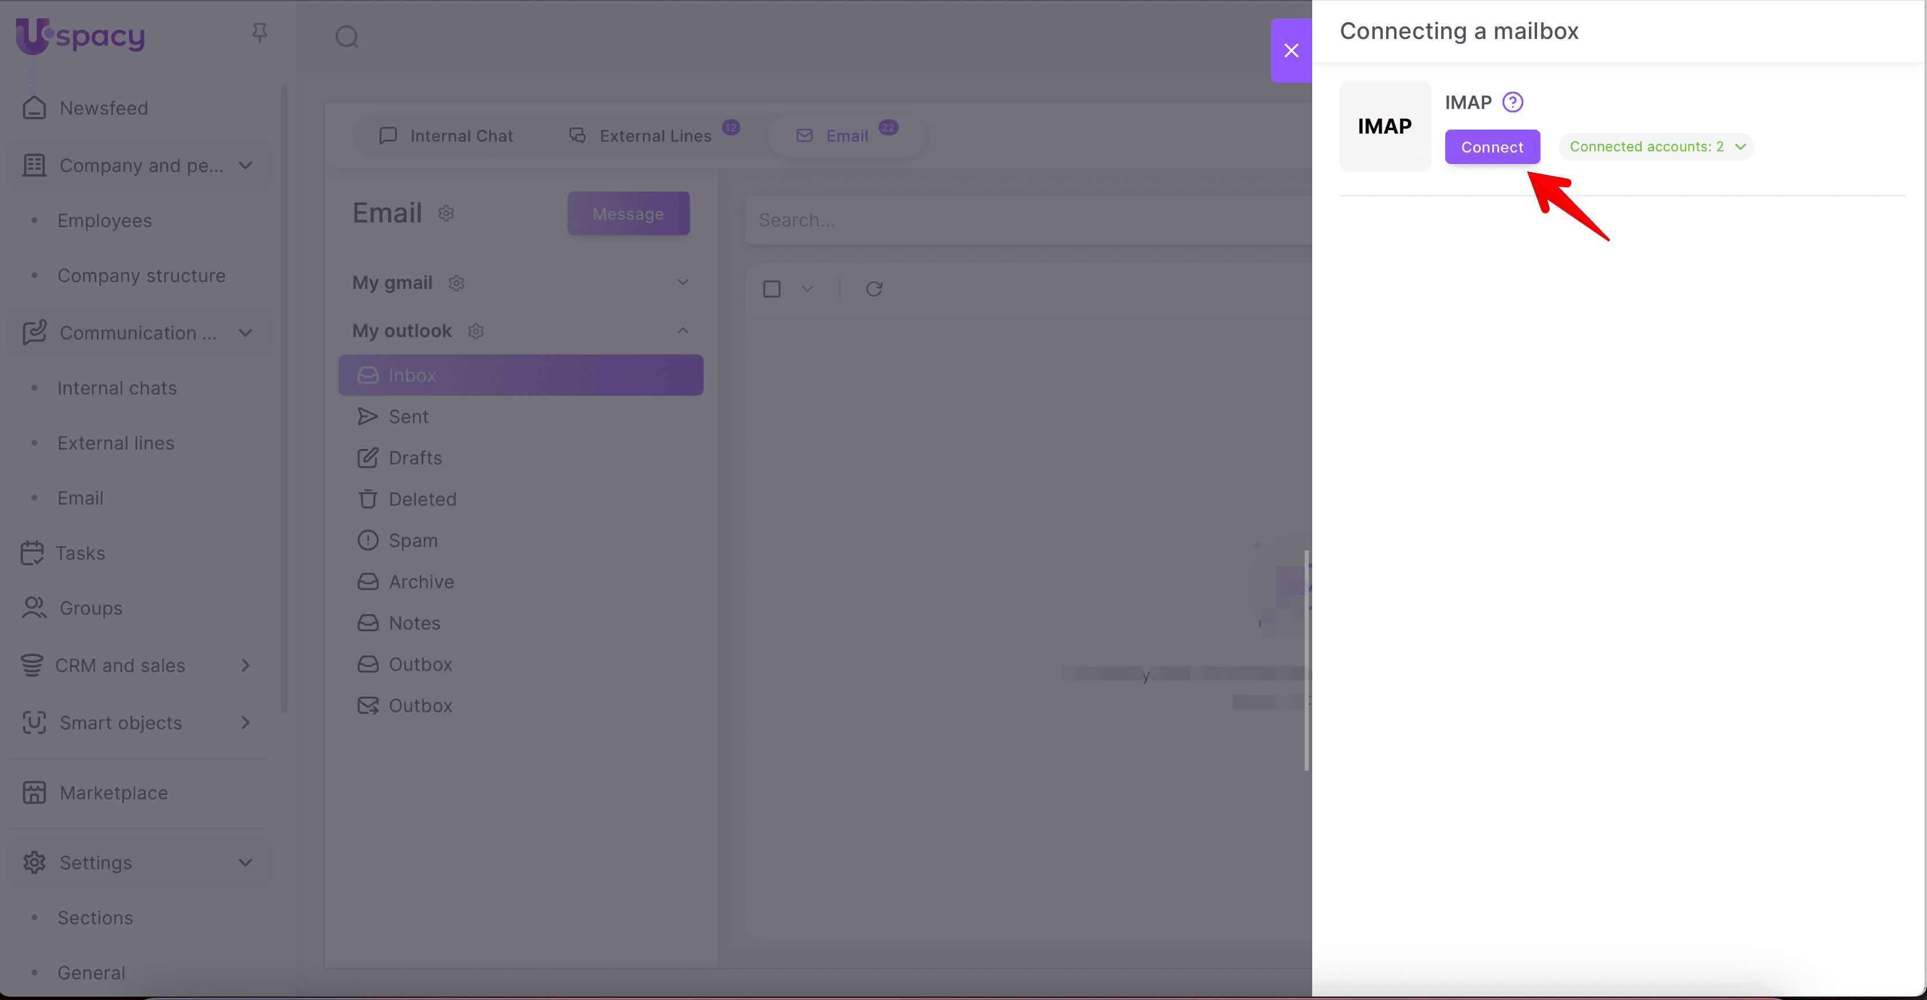Click the Message compose button
Image resolution: width=1927 pixels, height=1000 pixels.
(x=627, y=213)
